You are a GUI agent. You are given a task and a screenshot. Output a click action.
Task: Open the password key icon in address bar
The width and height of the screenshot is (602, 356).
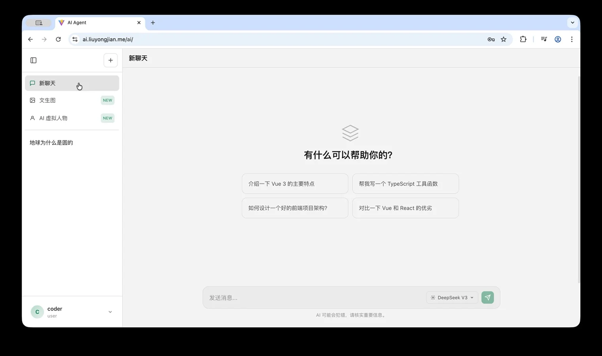tap(491, 39)
